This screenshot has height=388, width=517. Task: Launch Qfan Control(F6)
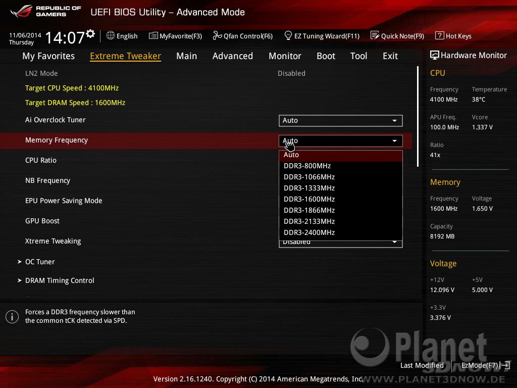243,36
